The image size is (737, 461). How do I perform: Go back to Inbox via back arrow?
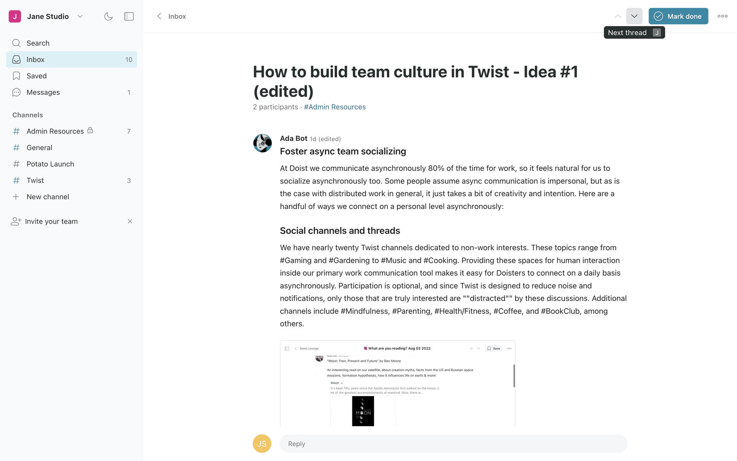[x=159, y=16]
